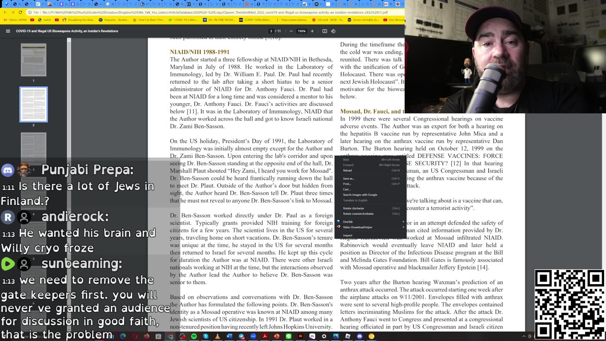Open Zoom from the taskbar
The height and width of the screenshot is (341, 606).
click(x=253, y=336)
